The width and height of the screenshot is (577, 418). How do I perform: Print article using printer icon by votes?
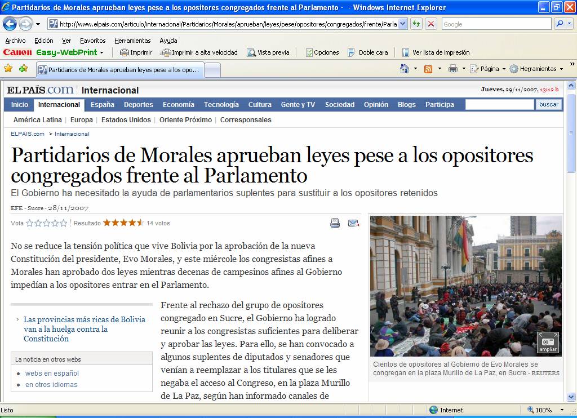pyautogui.click(x=335, y=223)
